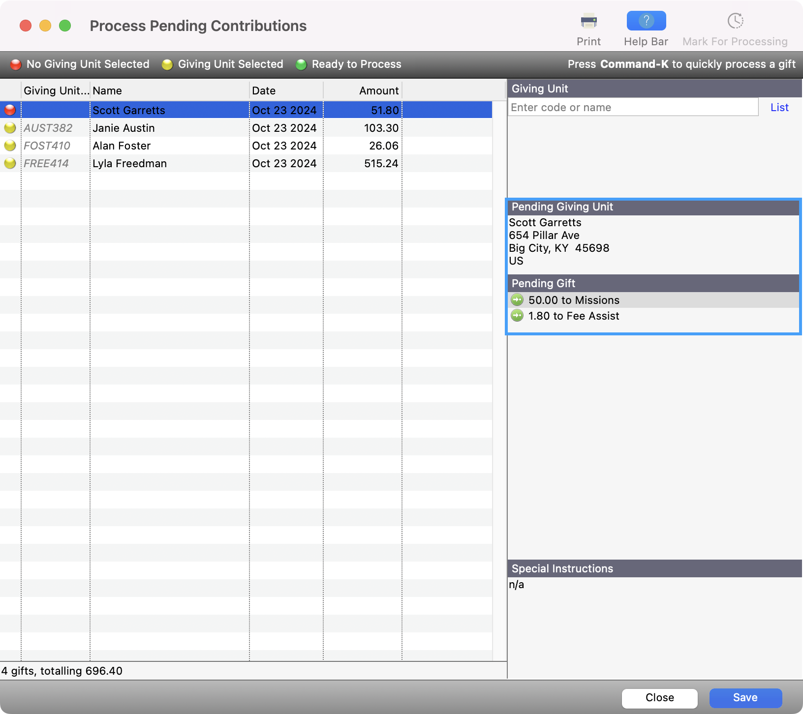Viewport: 803px width, 714px height.
Task: Click green arrow icon beside Fee Assist
Action: pos(517,316)
